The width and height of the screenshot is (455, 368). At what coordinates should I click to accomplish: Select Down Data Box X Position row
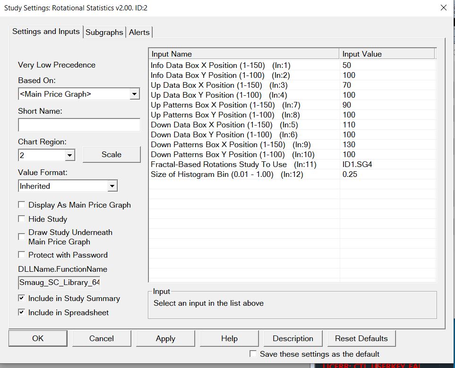coord(292,125)
